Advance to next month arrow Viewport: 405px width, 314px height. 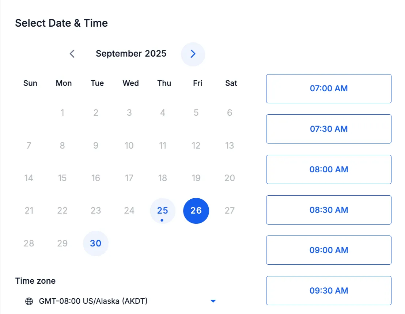[193, 54]
